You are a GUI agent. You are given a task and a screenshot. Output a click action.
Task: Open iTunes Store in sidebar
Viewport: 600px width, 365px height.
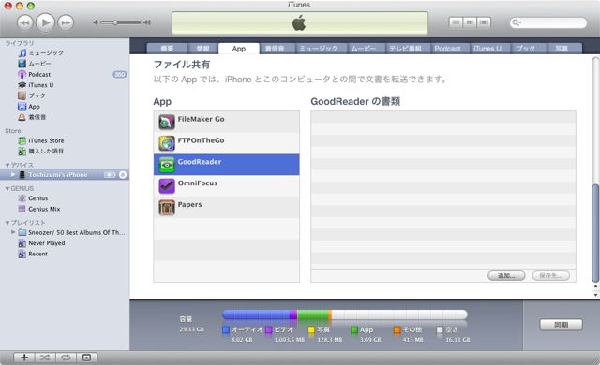[x=46, y=141]
